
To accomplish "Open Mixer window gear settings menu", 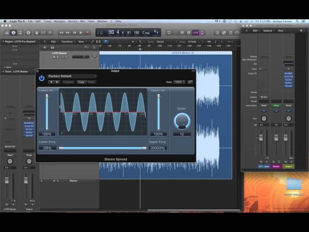I will (x=301, y=31).
